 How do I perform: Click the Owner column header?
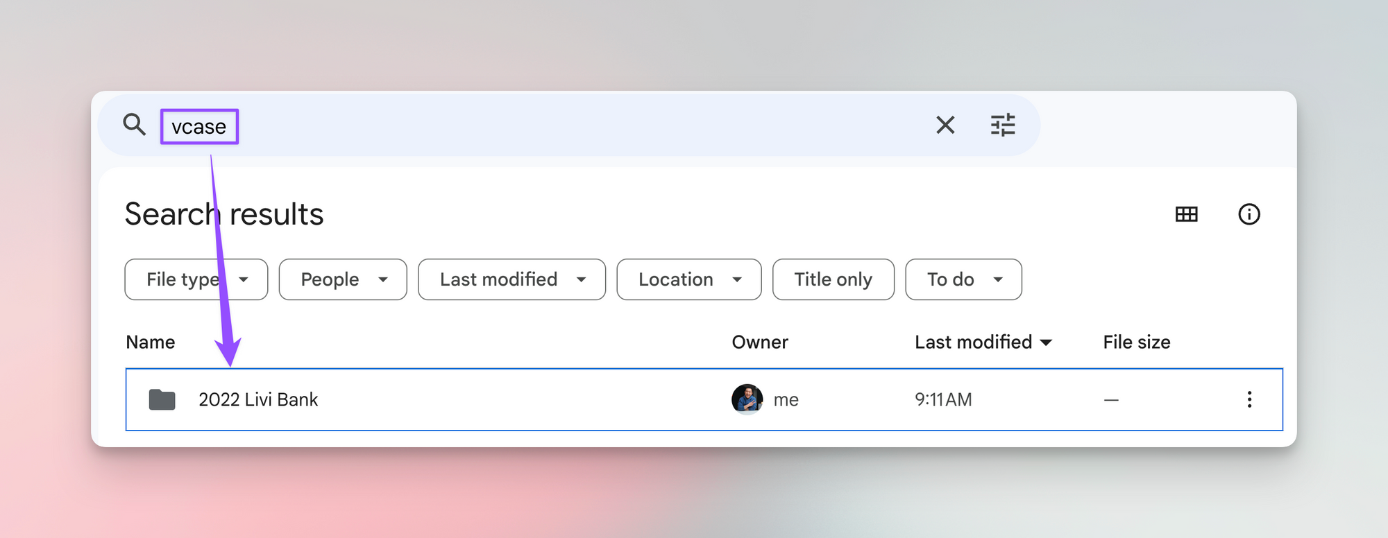[x=760, y=342]
